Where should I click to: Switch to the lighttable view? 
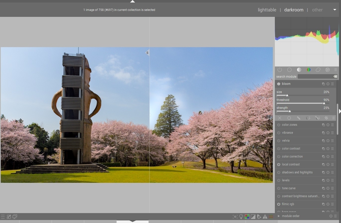pyautogui.click(x=267, y=10)
